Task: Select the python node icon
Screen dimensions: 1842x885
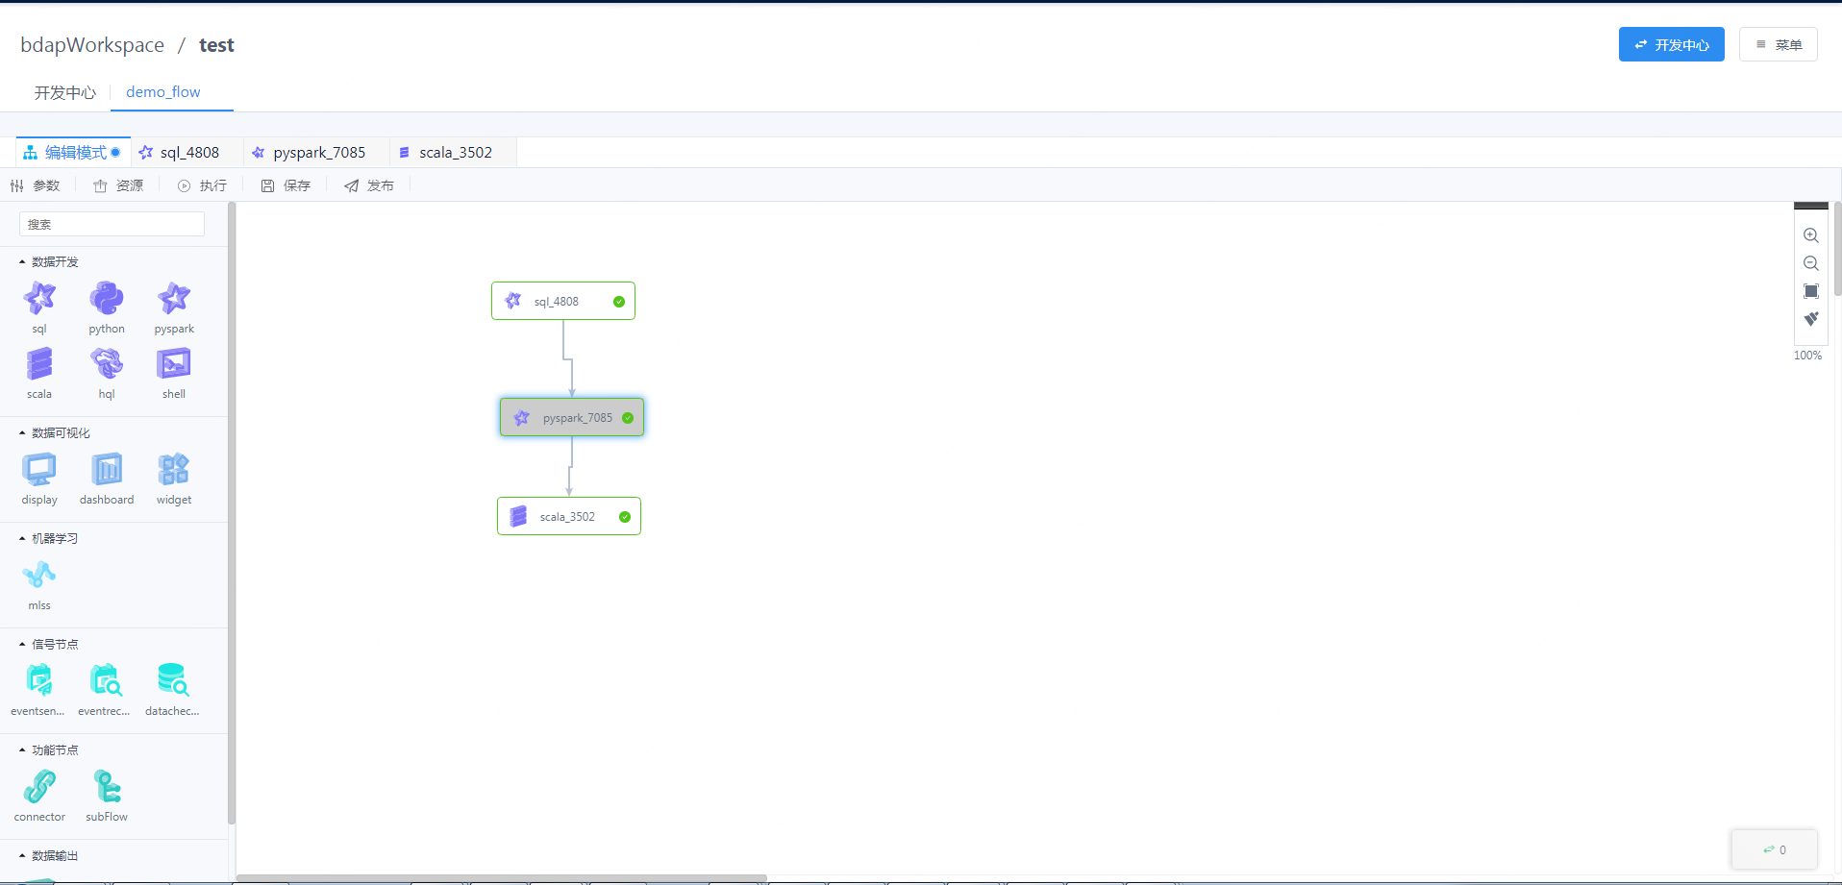Action: click(x=107, y=299)
